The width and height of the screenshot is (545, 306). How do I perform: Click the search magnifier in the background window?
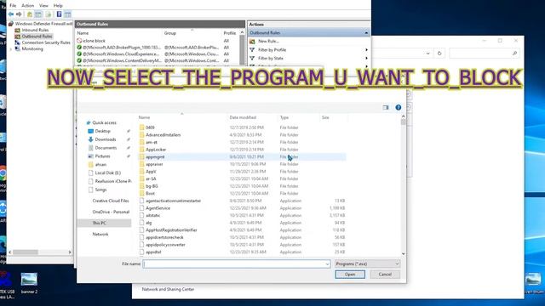pos(514,54)
